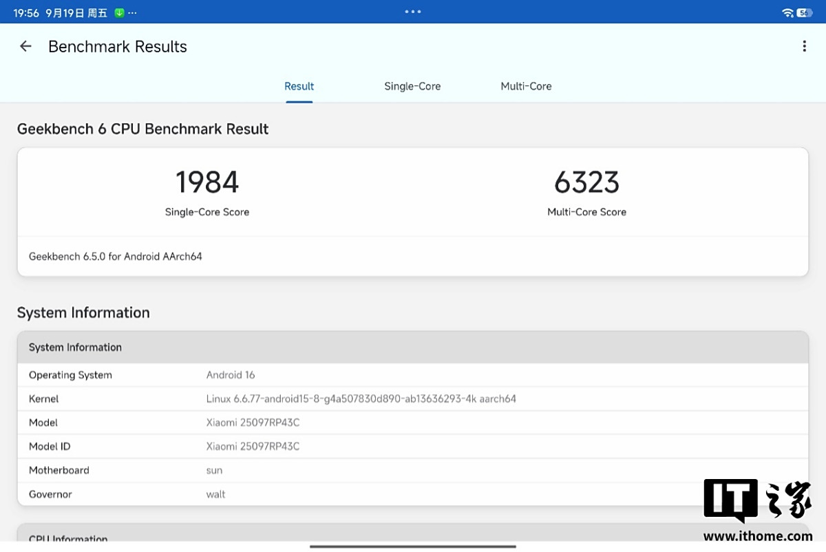Select the Kernel row
826x552 pixels.
point(413,399)
